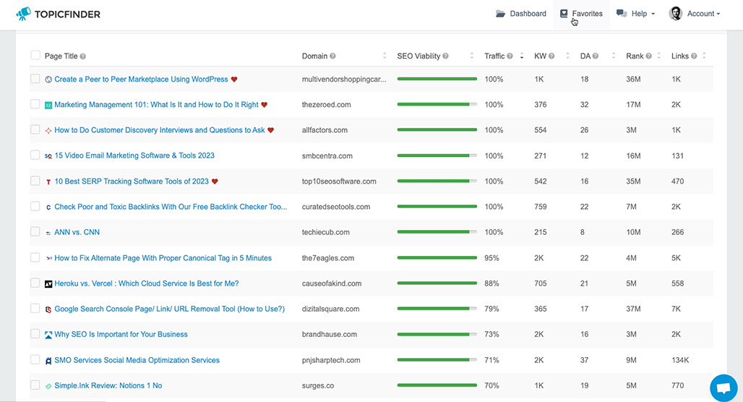Click the SEO Viability help question icon
Viewport: 743px width, 402px height.
click(x=445, y=56)
